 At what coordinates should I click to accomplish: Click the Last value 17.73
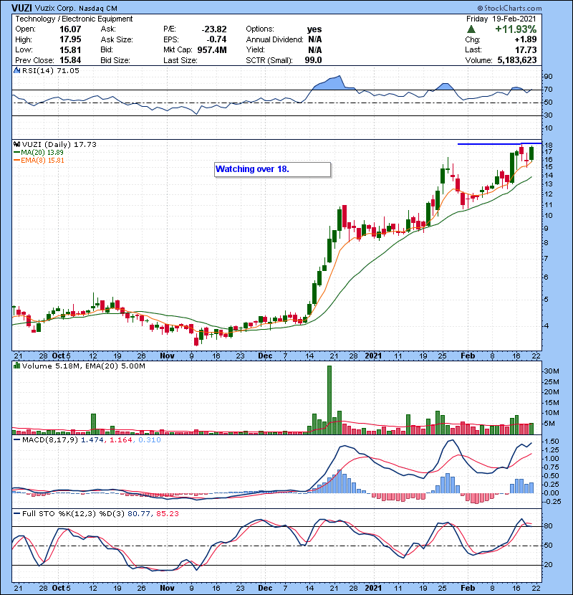(526, 49)
